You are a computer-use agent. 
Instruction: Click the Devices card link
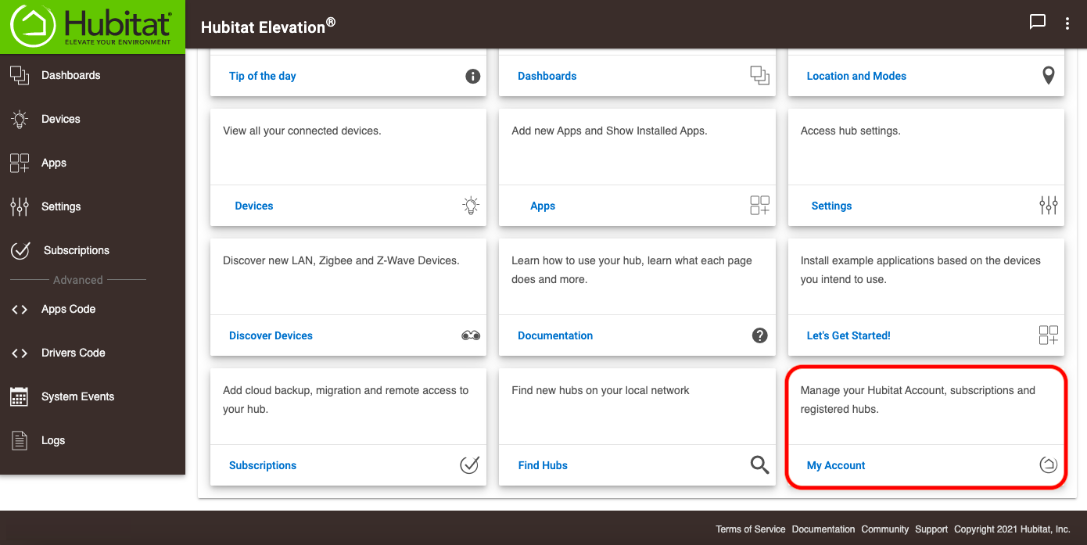pyautogui.click(x=254, y=206)
